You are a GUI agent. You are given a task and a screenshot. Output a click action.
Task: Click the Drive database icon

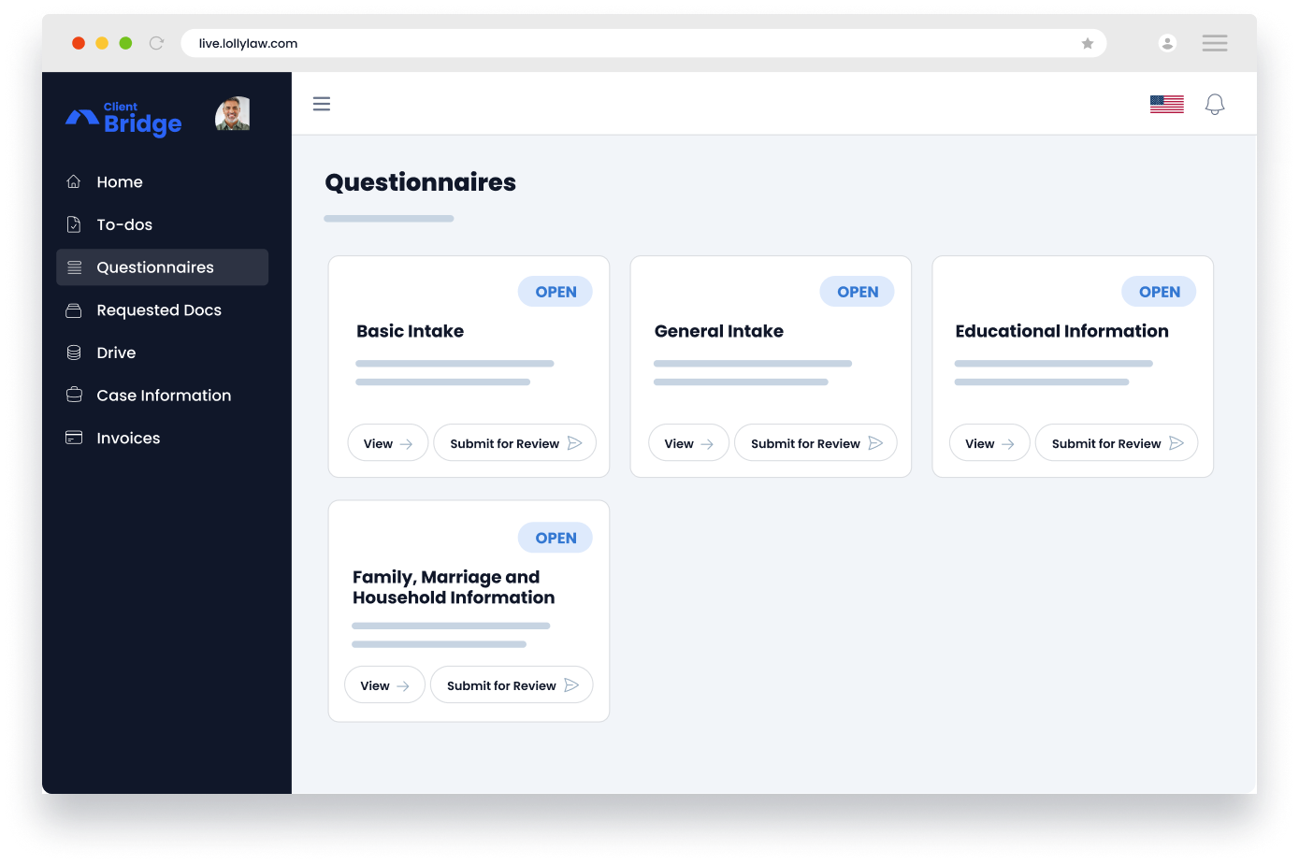pyautogui.click(x=74, y=353)
